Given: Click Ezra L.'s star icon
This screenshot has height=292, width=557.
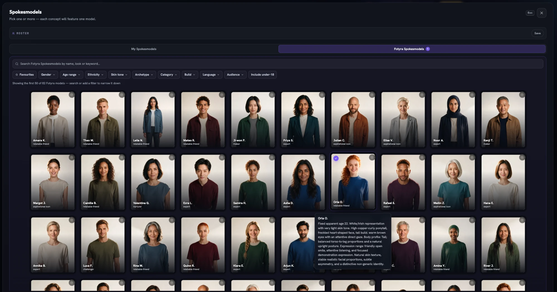Looking at the screenshot, I should (222, 157).
